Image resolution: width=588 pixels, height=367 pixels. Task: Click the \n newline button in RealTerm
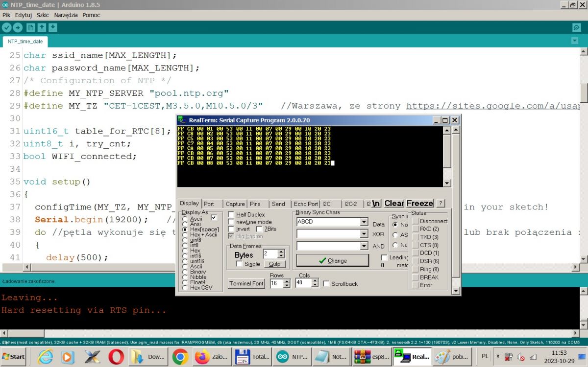coord(376,204)
